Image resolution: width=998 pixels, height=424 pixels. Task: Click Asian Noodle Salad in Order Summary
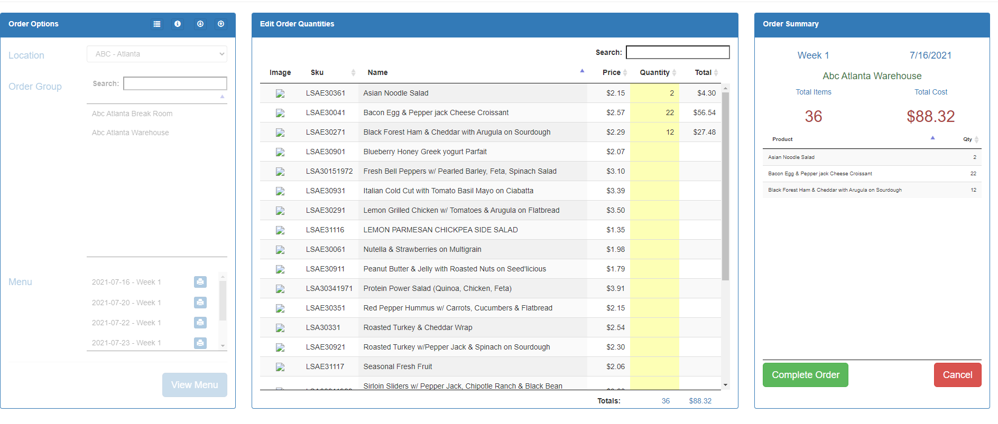[x=791, y=157]
